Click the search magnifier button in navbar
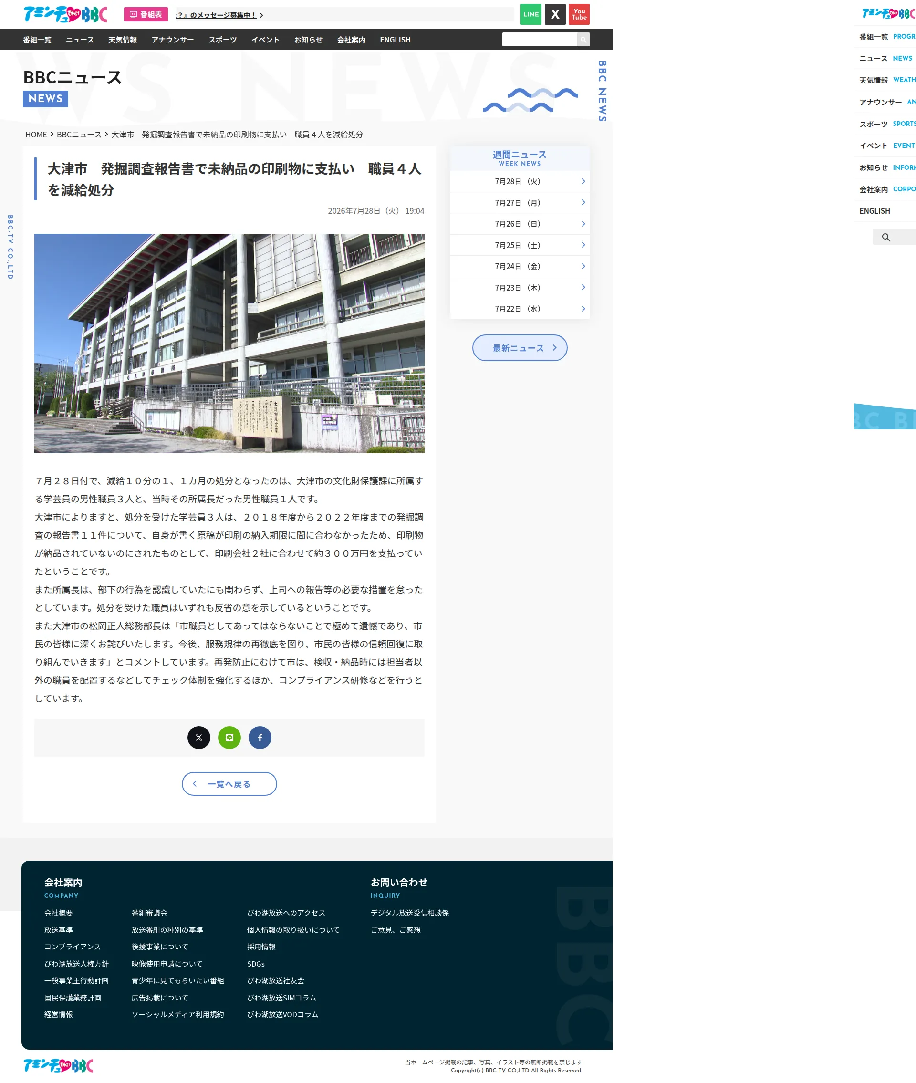Viewport: 916px width, 1083px height. 583,40
